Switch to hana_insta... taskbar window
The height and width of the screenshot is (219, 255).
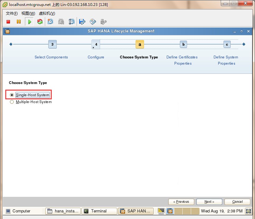63,211
